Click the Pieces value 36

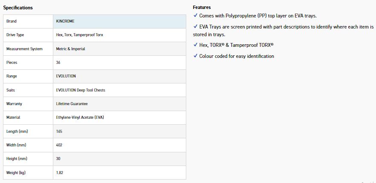pyautogui.click(x=58, y=63)
